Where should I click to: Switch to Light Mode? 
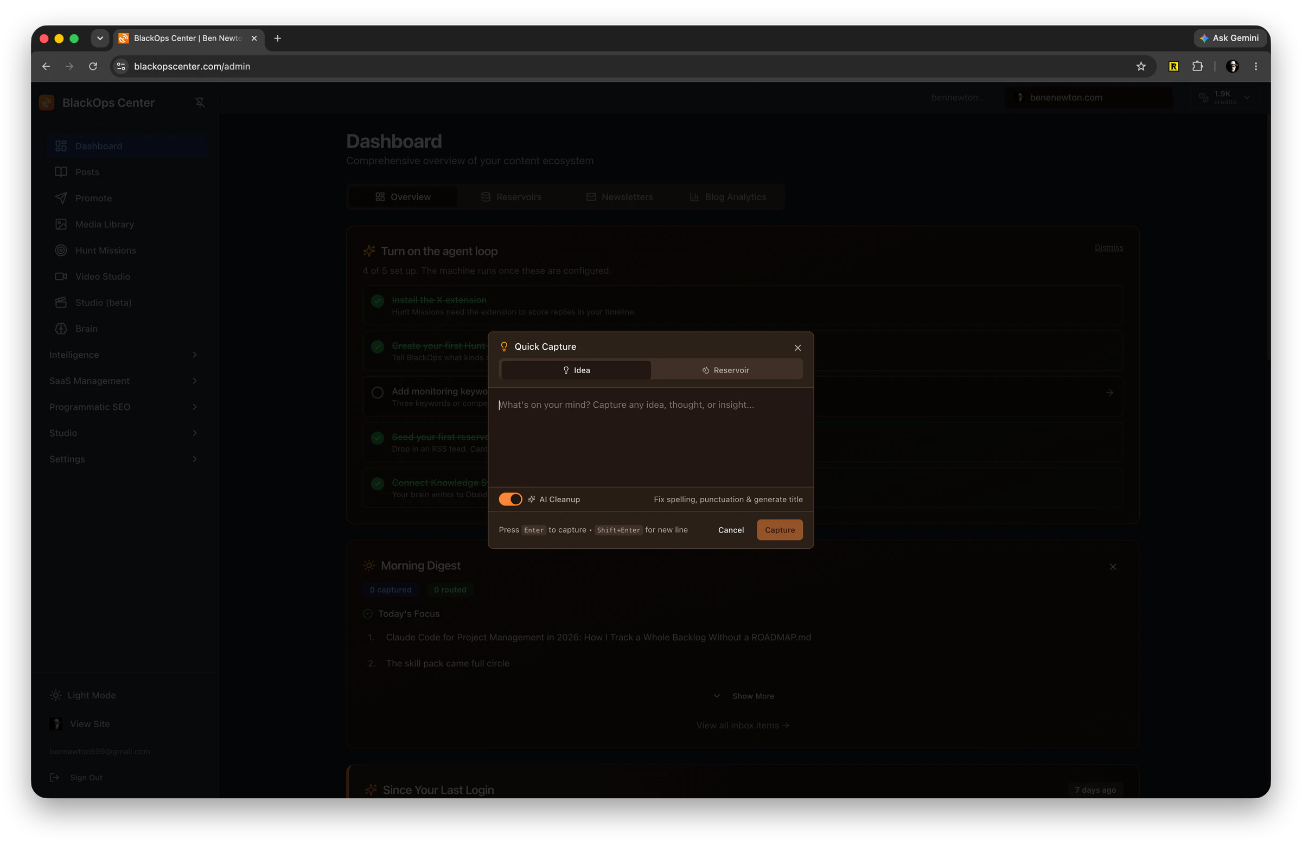pyautogui.click(x=83, y=695)
